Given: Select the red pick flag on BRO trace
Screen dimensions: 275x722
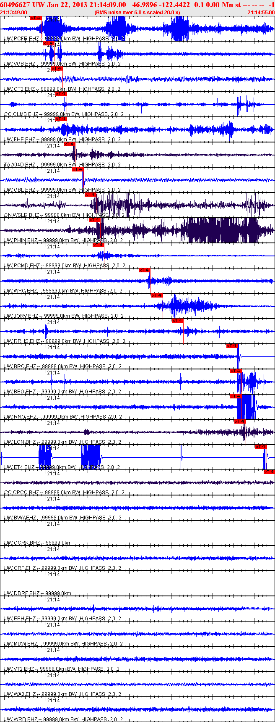Looking at the screenshot, I should tap(232, 346).
